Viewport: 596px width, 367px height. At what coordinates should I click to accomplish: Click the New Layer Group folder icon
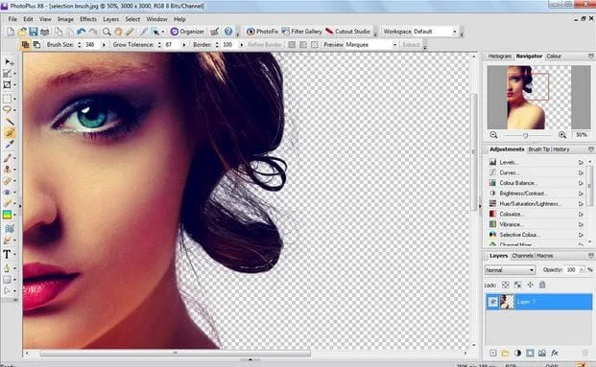pyautogui.click(x=505, y=354)
